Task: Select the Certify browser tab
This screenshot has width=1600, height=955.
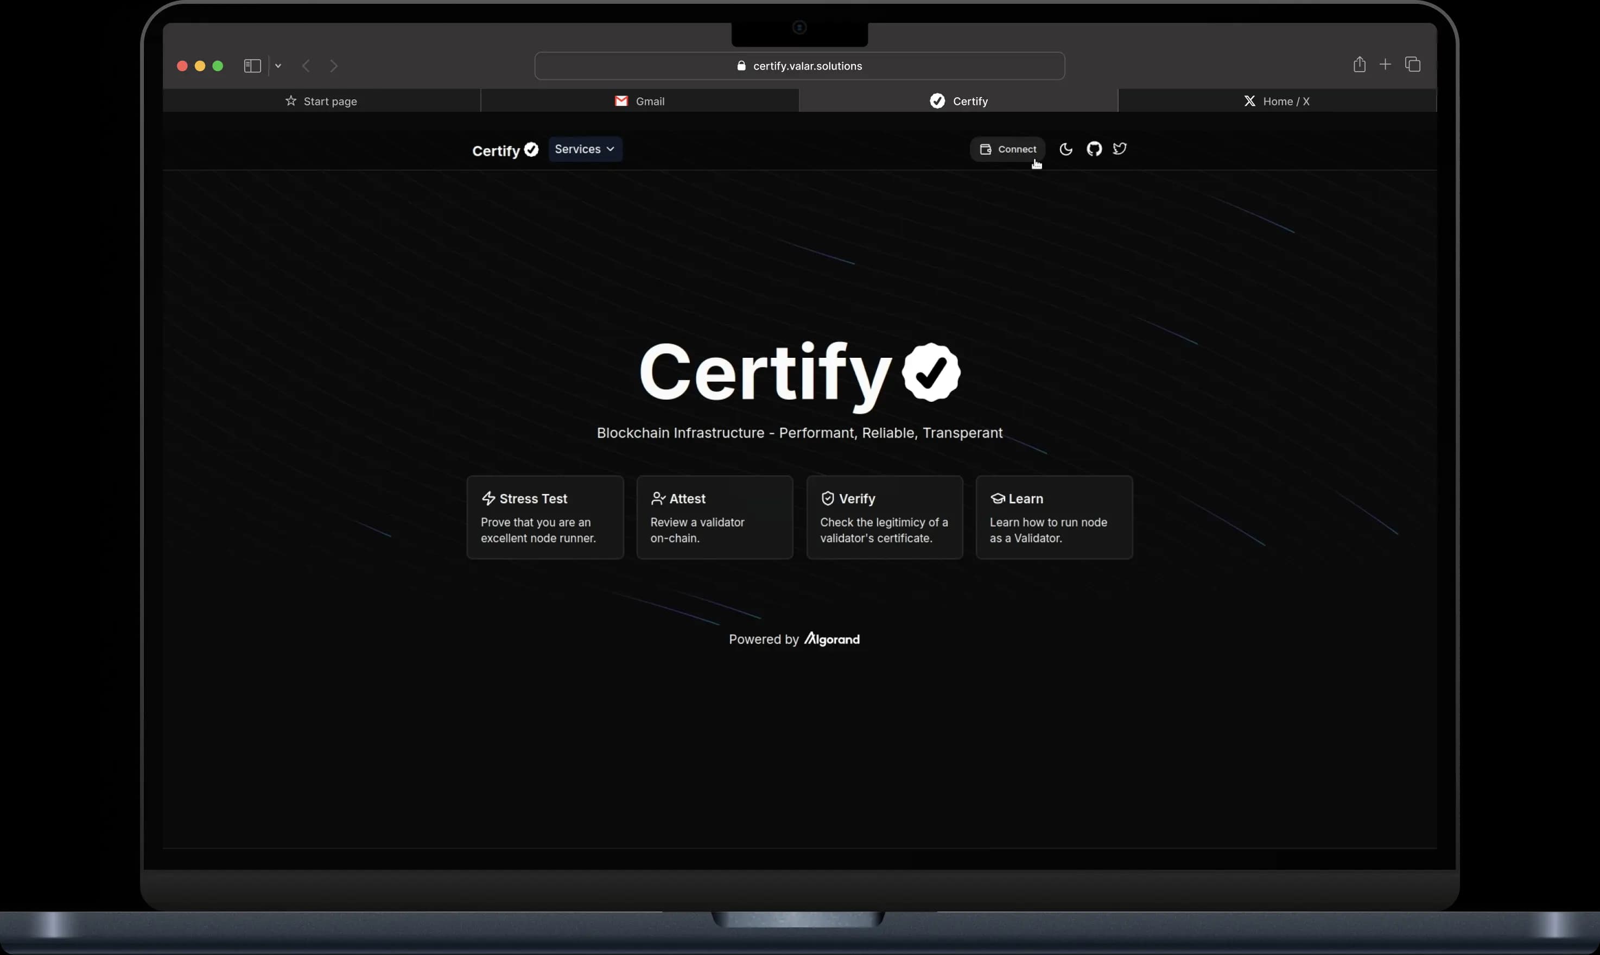Action: coord(958,101)
